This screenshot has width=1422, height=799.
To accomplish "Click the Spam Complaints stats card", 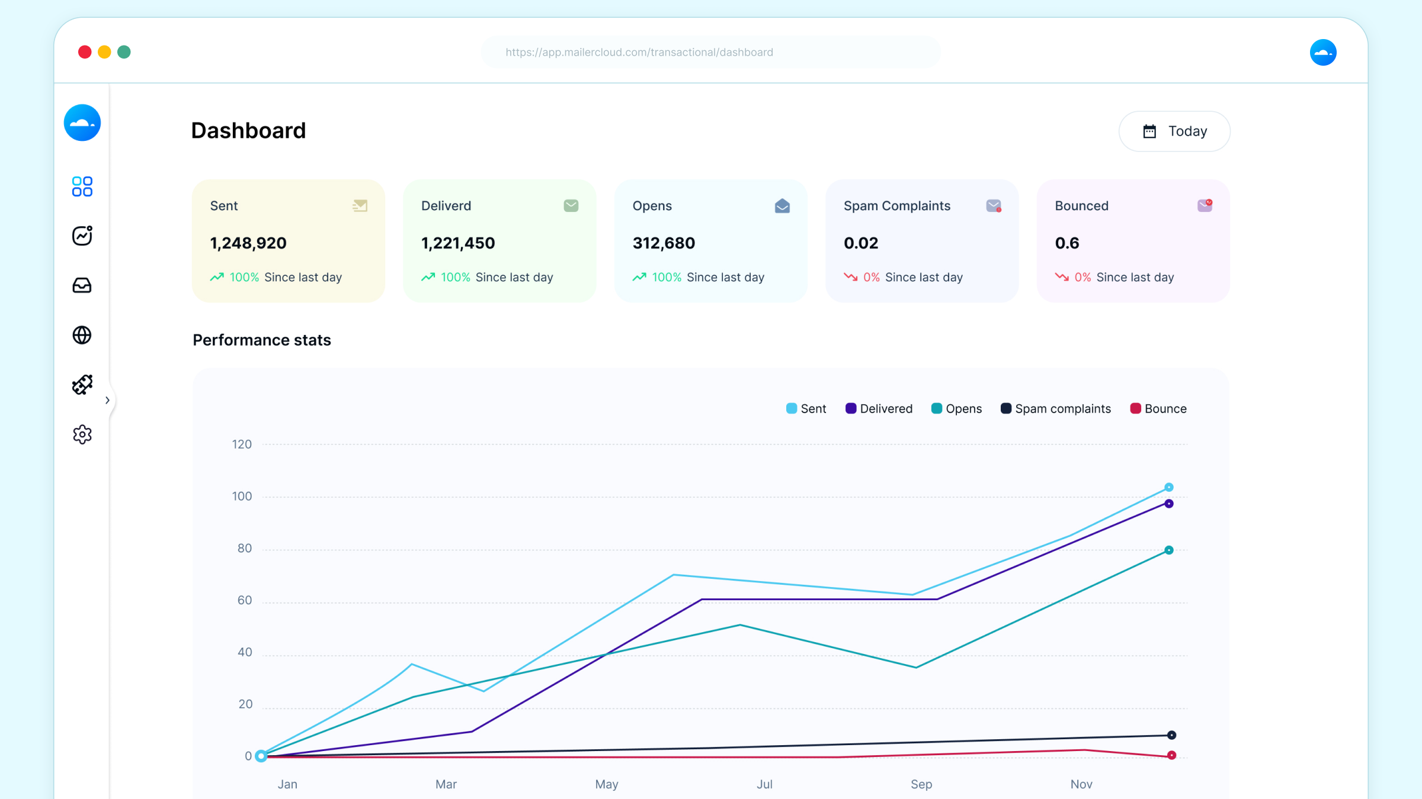I will 921,241.
